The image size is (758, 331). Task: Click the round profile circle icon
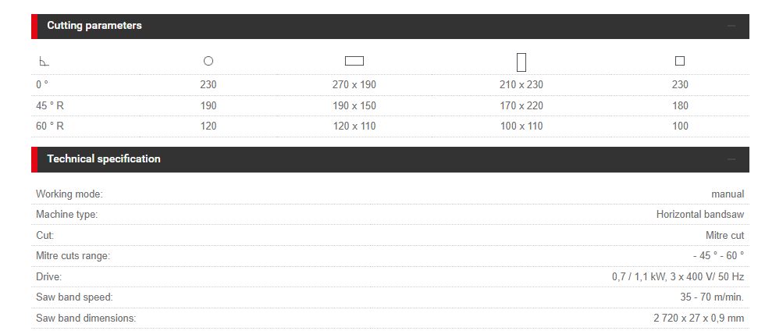[x=208, y=61]
